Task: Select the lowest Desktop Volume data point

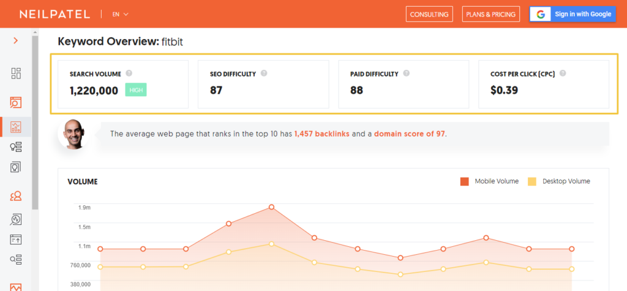Action: click(400, 274)
